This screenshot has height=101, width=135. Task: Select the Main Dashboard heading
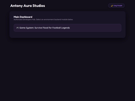(x=23, y=17)
